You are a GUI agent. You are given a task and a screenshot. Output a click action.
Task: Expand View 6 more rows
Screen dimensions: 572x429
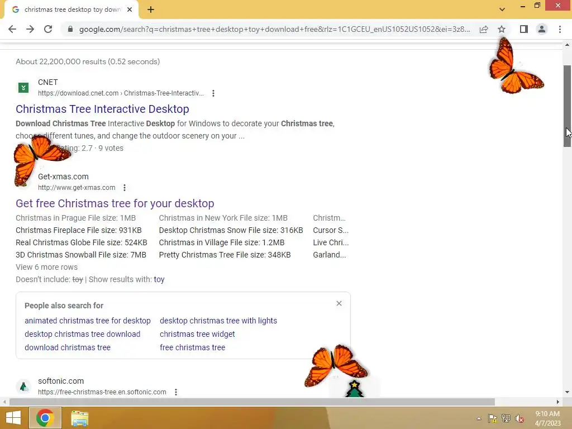[47, 268]
